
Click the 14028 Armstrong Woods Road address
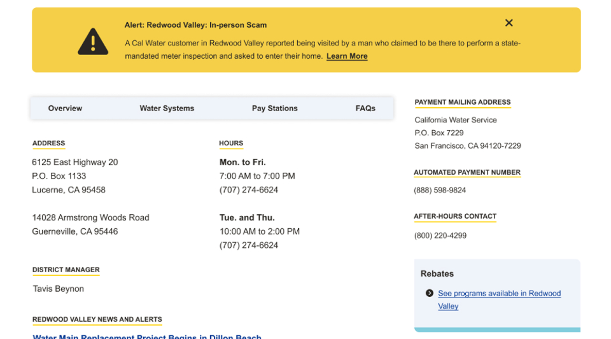pyautogui.click(x=90, y=217)
